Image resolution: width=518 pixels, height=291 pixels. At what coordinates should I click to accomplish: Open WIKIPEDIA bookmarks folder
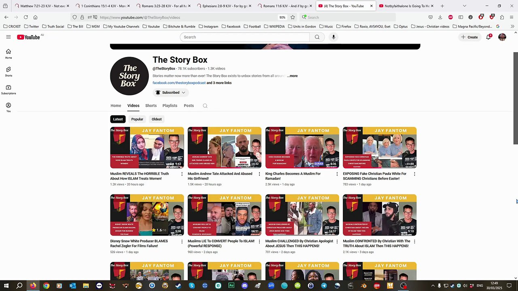pos(274,27)
